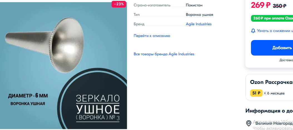Screen dimensions: 293x130
Task: Click the Информация о доставке heading
Action: tap(269, 111)
